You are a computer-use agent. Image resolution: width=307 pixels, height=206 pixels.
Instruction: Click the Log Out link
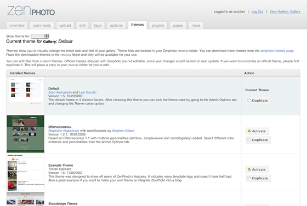(x=257, y=11)
